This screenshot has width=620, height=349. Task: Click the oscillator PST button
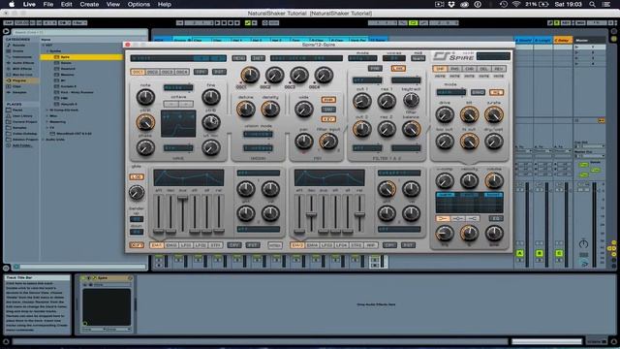pyautogui.click(x=219, y=72)
